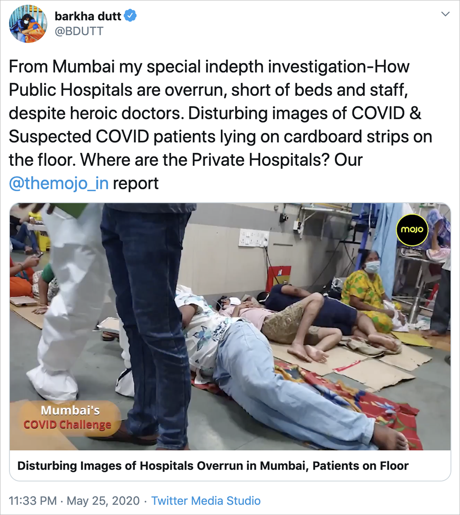Open the @themojo_in mention
Image resolution: width=460 pixels, height=515 pixels.
point(58,183)
